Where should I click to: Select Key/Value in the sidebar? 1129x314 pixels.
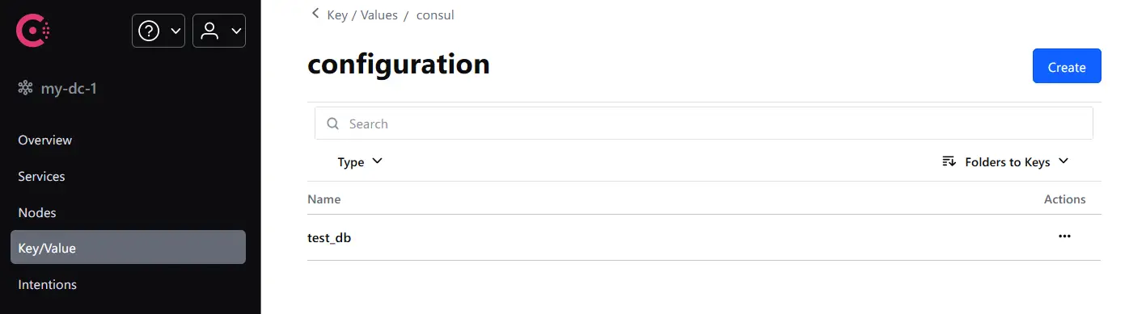[128, 247]
